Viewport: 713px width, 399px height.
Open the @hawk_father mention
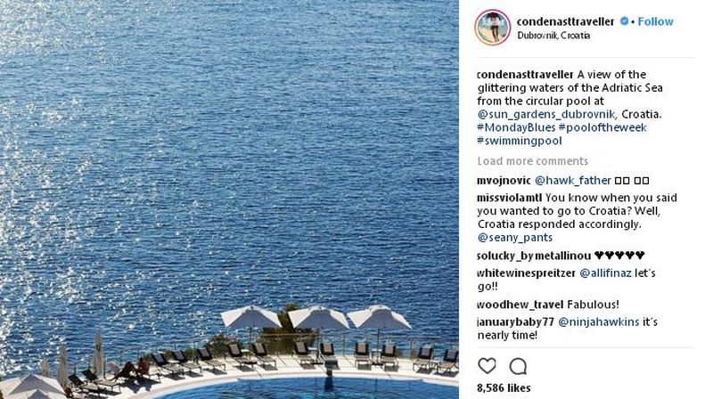click(x=572, y=181)
